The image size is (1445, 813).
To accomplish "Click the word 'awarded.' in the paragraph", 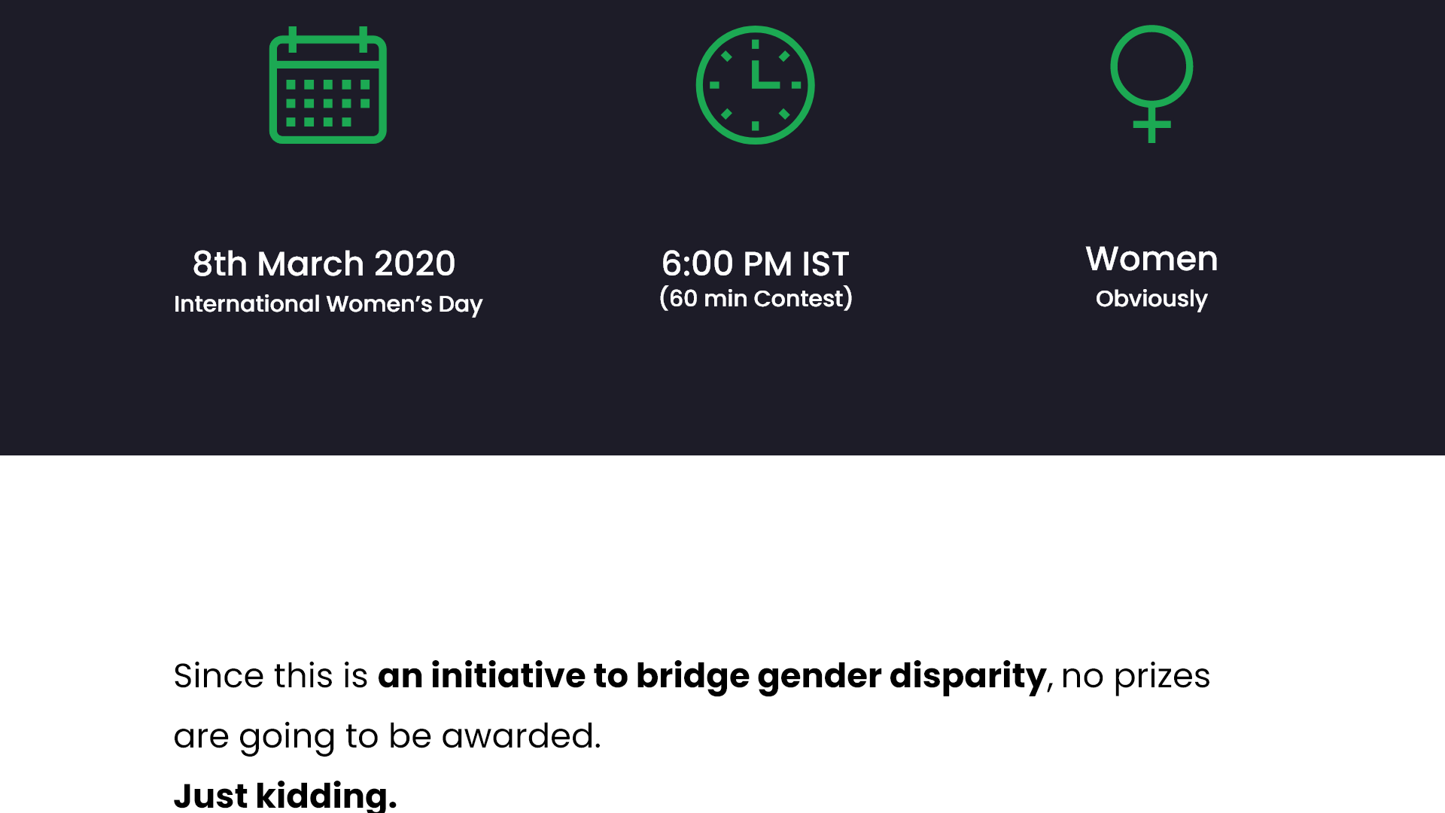I will [522, 735].
